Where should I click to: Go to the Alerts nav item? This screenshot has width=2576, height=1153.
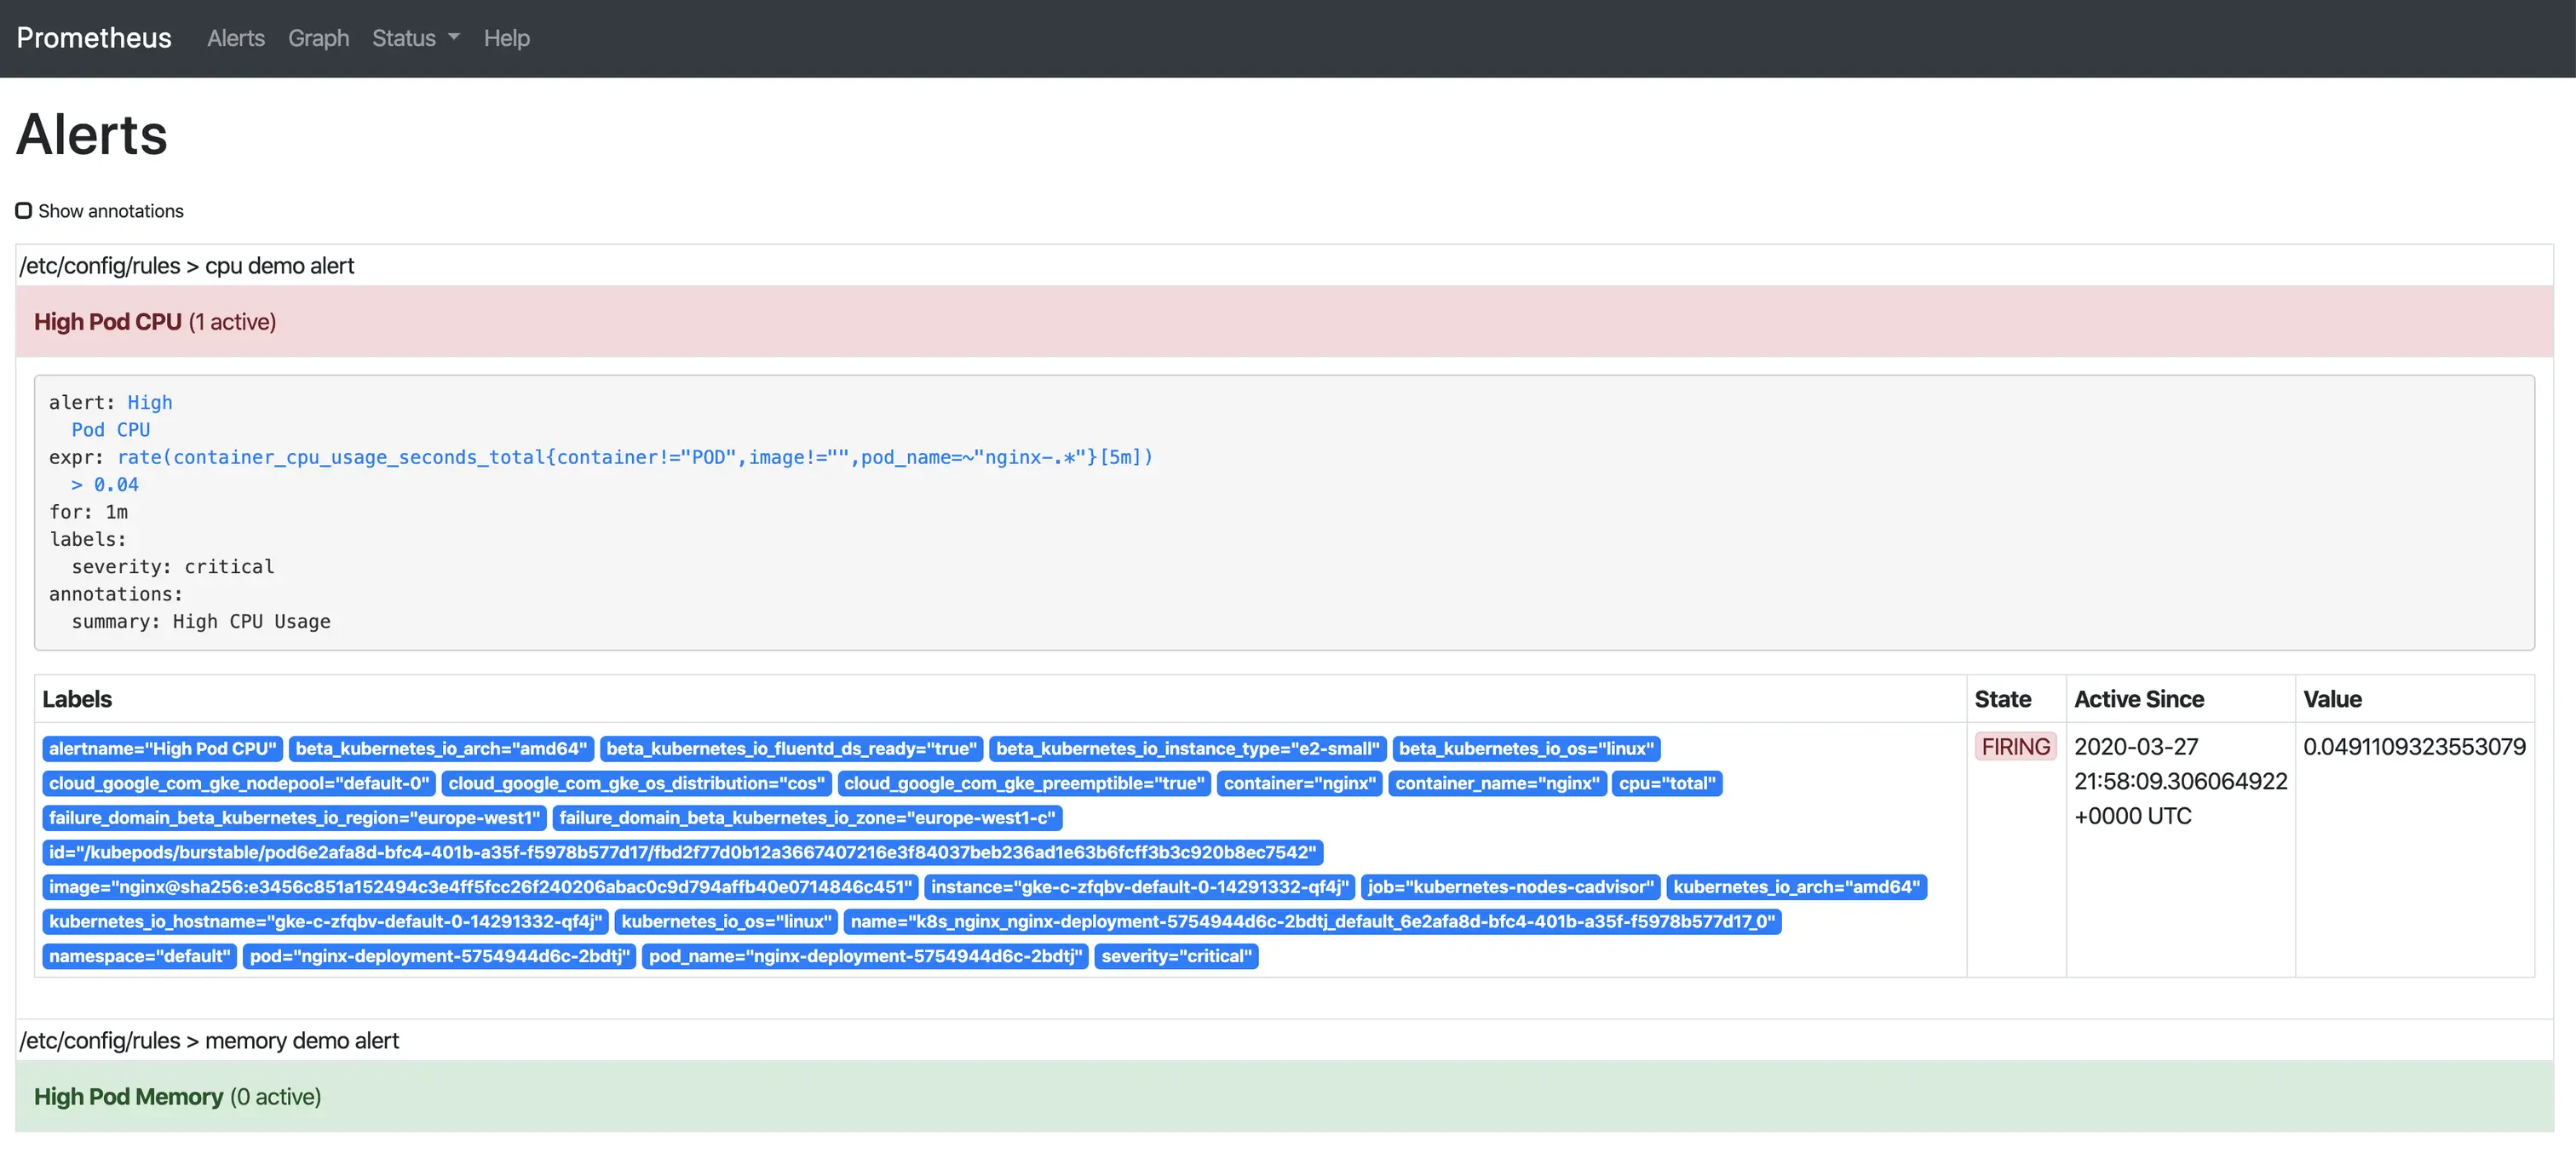(236, 38)
